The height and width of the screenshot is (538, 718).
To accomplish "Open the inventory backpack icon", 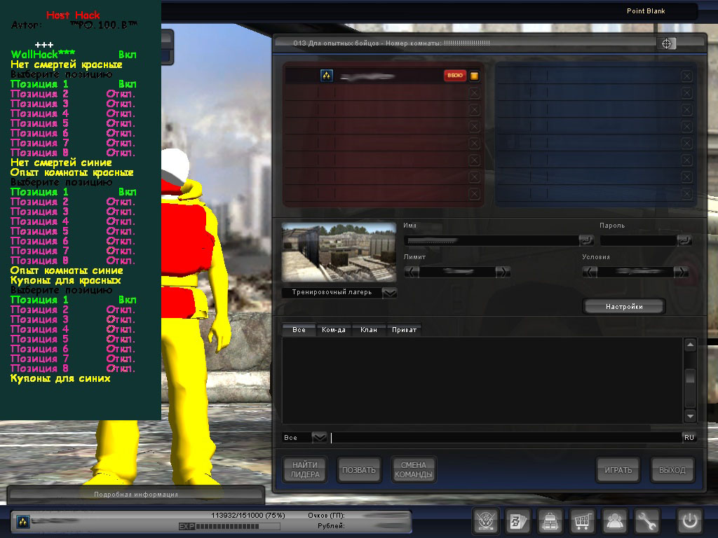I will coord(550,521).
